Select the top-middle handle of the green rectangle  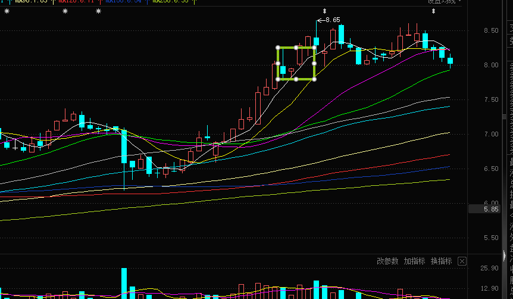[x=296, y=48]
